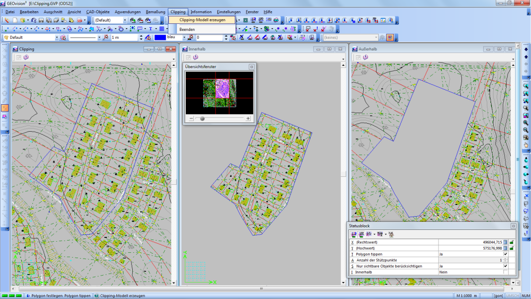Screen dimensions: 531x299
Task: Expand the 'Default' layer dropdown
Action: pyautogui.click(x=57, y=38)
